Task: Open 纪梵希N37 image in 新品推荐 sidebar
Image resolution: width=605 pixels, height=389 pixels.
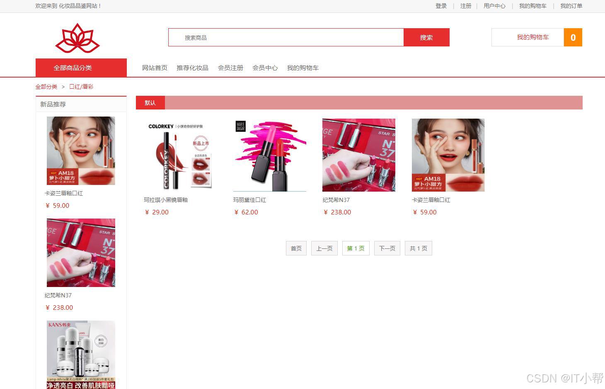Action: click(81, 253)
